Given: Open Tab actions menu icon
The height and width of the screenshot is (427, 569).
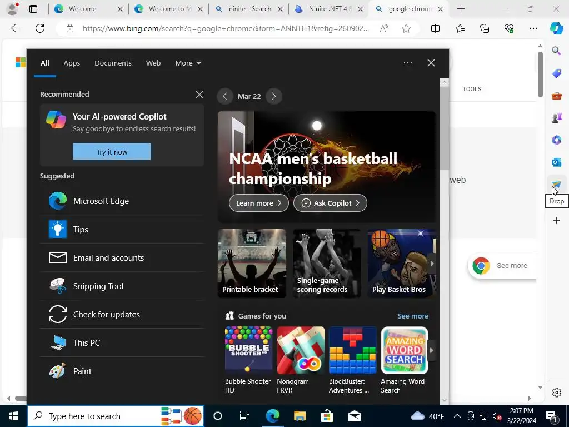Looking at the screenshot, I should [x=33, y=9].
